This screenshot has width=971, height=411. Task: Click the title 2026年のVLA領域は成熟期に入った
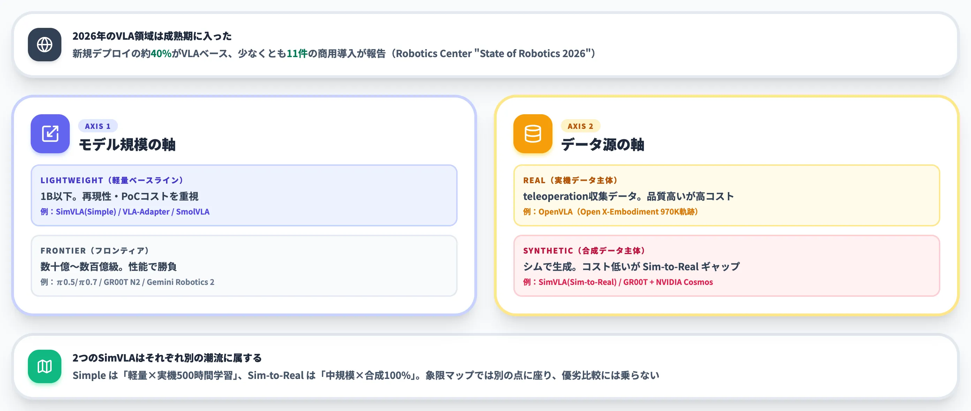pyautogui.click(x=152, y=36)
